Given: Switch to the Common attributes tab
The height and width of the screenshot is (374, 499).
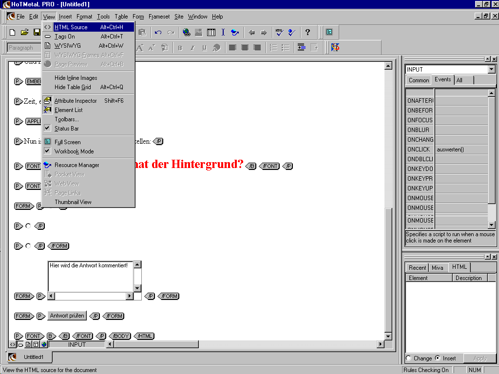Looking at the screenshot, I should pos(419,80).
